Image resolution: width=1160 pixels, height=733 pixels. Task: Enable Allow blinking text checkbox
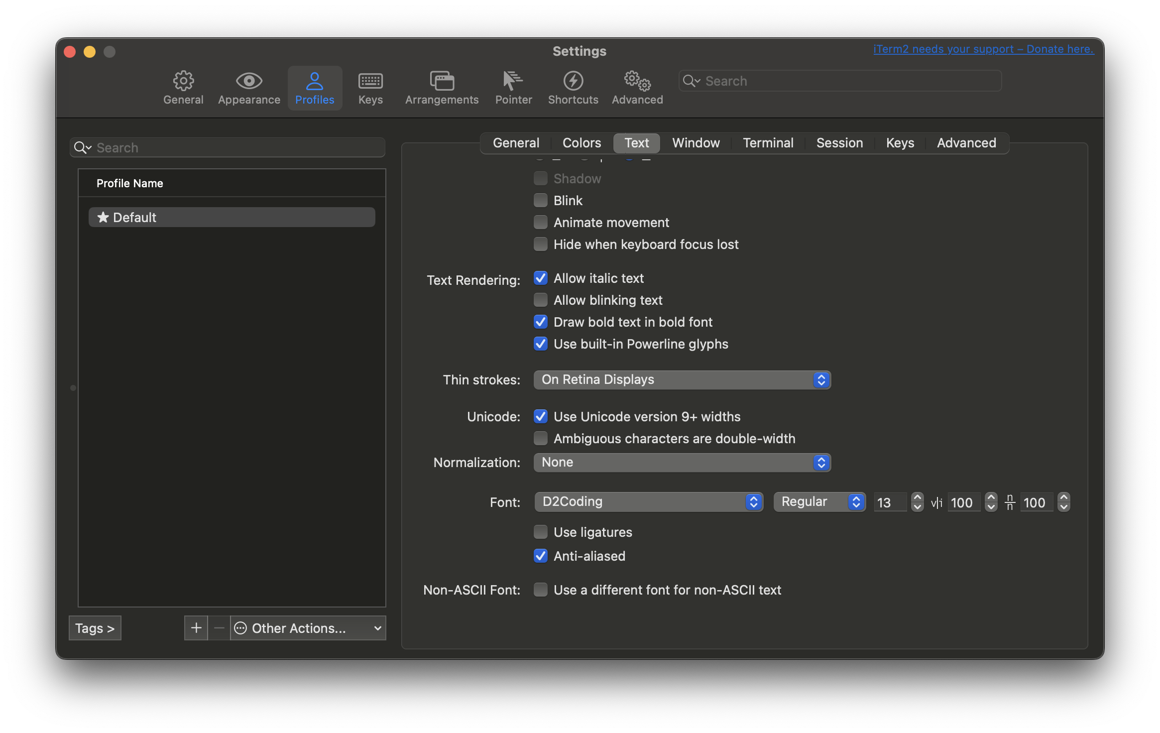541,300
